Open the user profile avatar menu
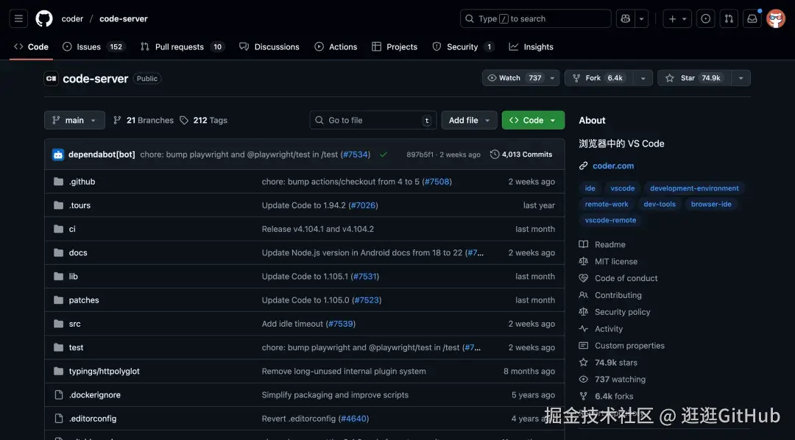 coord(776,18)
